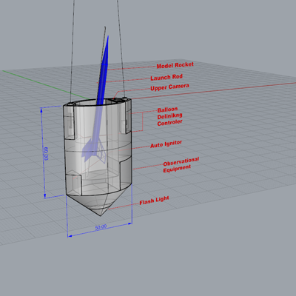
Task: Select the Balloon Delinikng Controler label
Action: point(170,116)
